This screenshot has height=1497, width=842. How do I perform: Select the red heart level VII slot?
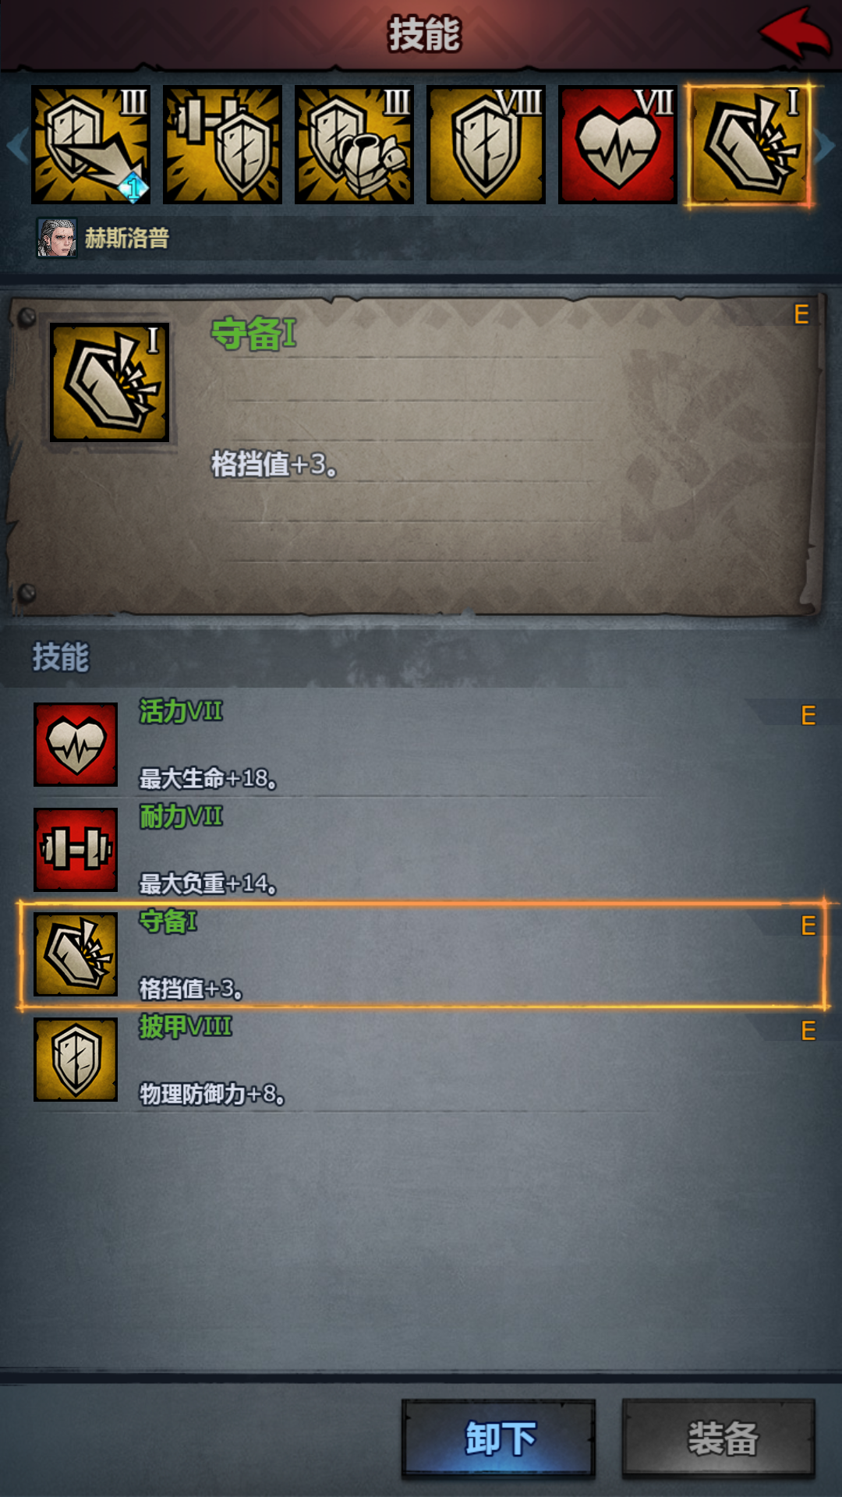pos(617,145)
